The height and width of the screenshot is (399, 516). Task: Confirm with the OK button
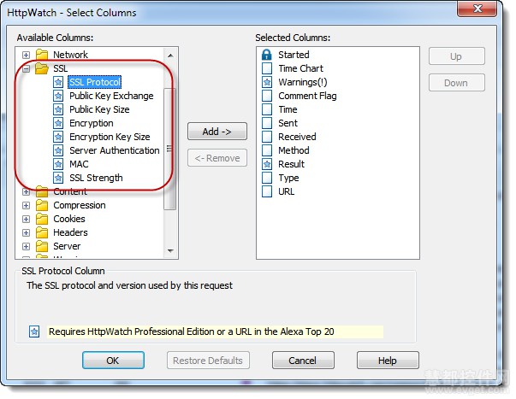(113, 361)
